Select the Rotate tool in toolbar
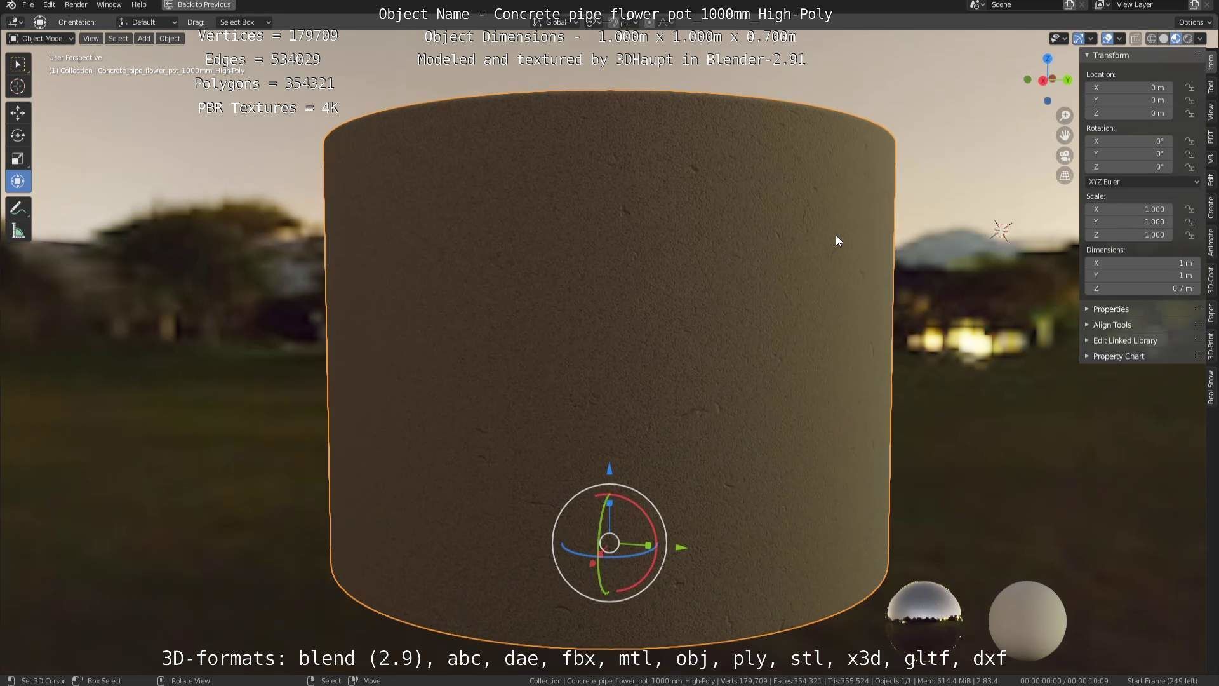This screenshot has width=1219, height=686. (x=18, y=136)
